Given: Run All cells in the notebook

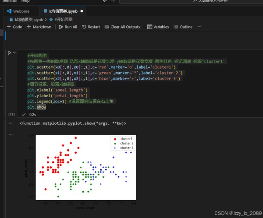Looking at the screenshot, I should coord(68,27).
